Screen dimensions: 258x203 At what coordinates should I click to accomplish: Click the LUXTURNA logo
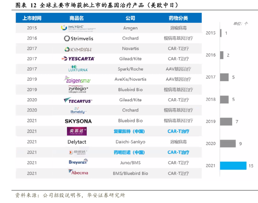point(77,69)
